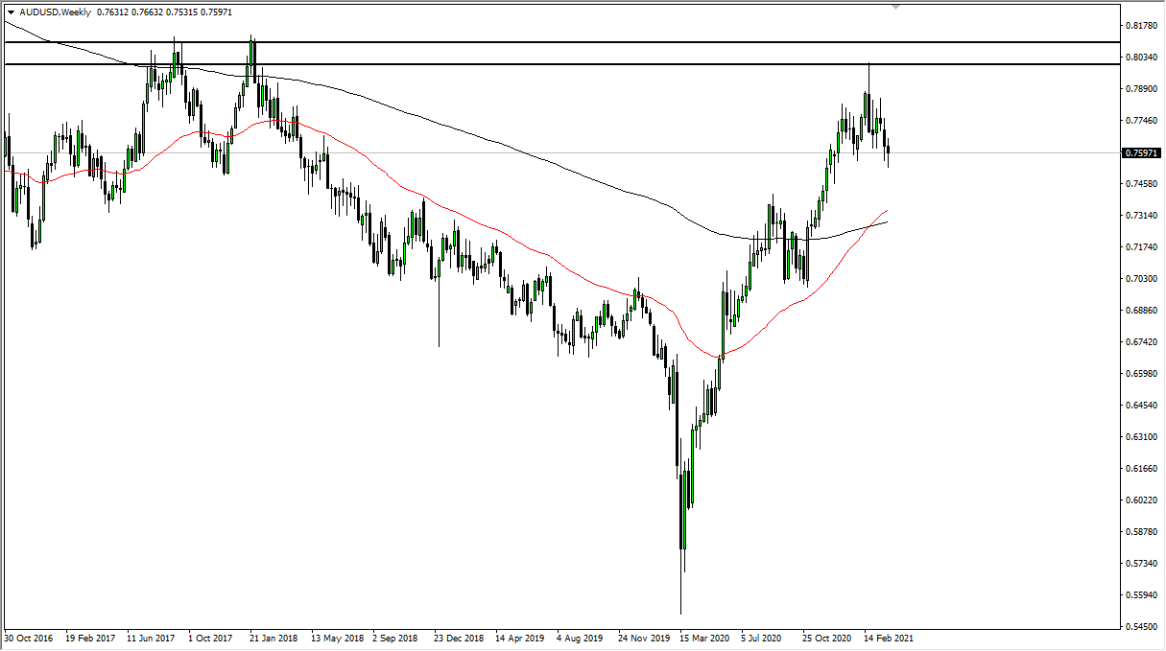
Task: Click the AUDUSD,Weekly chart label
Action: click(x=53, y=12)
